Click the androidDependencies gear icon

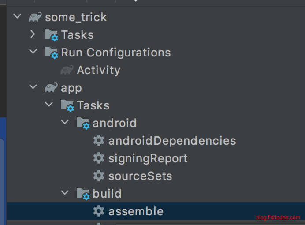[99, 141]
